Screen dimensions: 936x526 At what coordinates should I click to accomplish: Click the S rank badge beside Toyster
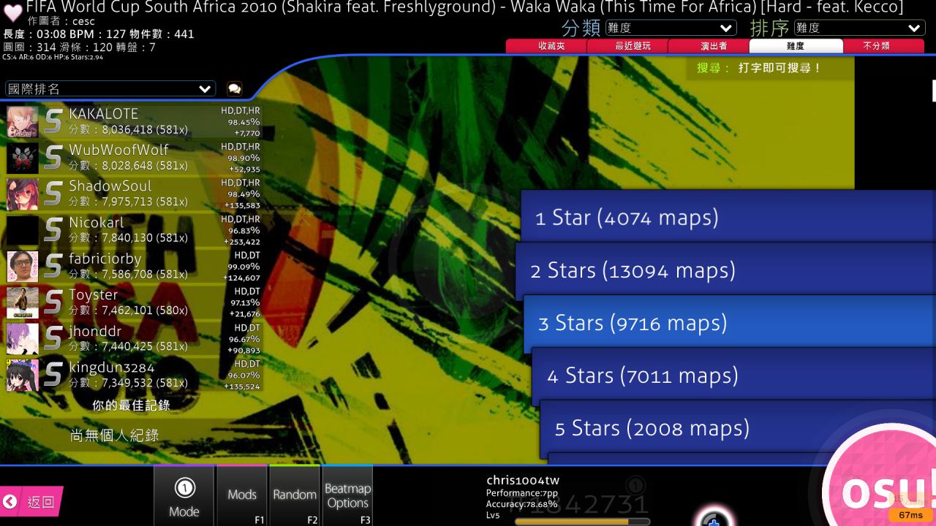[53, 303]
